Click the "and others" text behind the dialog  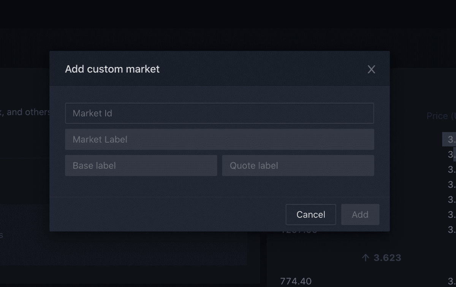click(27, 112)
